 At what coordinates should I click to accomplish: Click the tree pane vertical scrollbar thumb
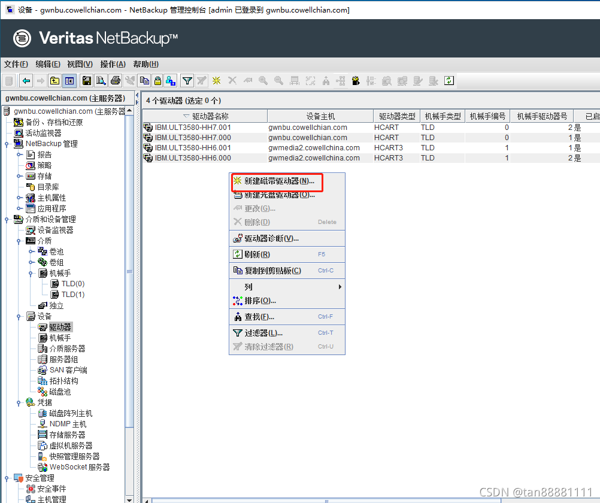click(130, 271)
